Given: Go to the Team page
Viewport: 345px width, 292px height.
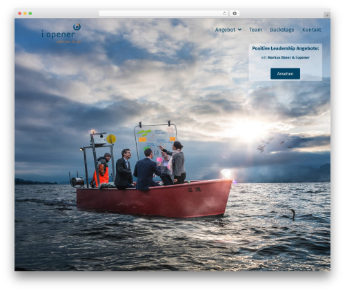Looking at the screenshot, I should tap(255, 30).
